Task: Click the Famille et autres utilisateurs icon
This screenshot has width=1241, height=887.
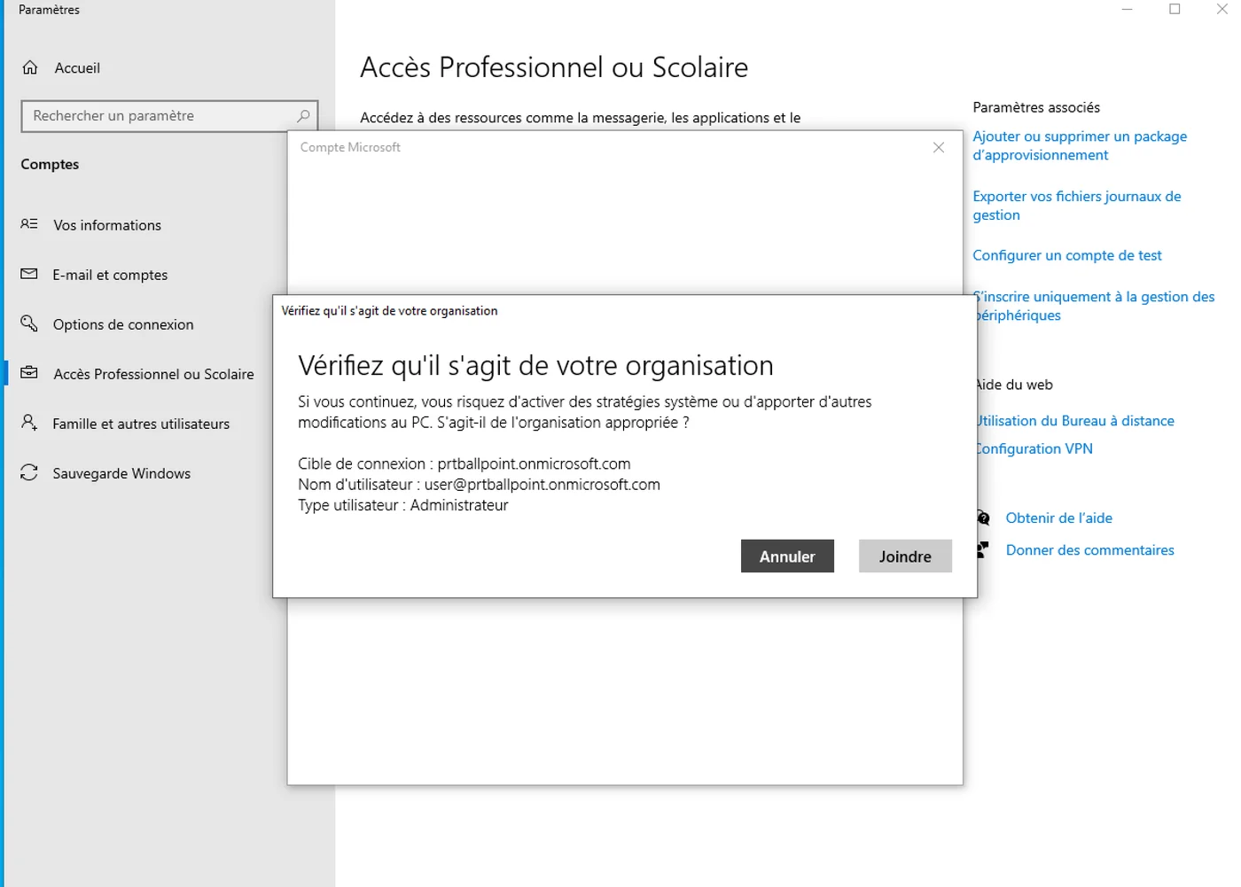Action: coord(29,423)
